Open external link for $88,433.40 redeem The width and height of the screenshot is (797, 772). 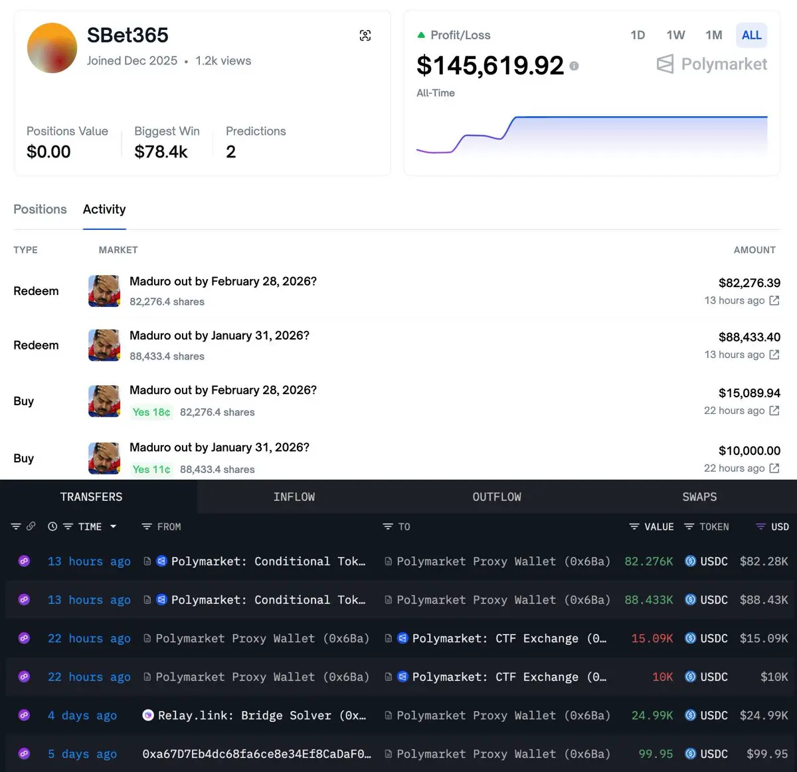(x=774, y=355)
